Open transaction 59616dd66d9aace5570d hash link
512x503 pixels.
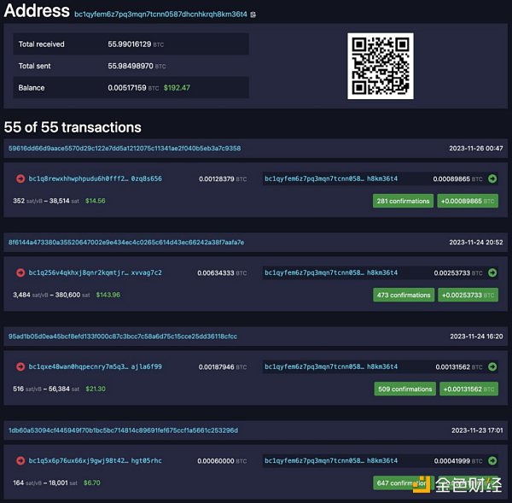(125, 148)
